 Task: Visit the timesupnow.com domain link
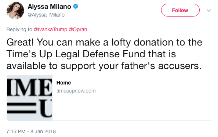click(x=76, y=91)
